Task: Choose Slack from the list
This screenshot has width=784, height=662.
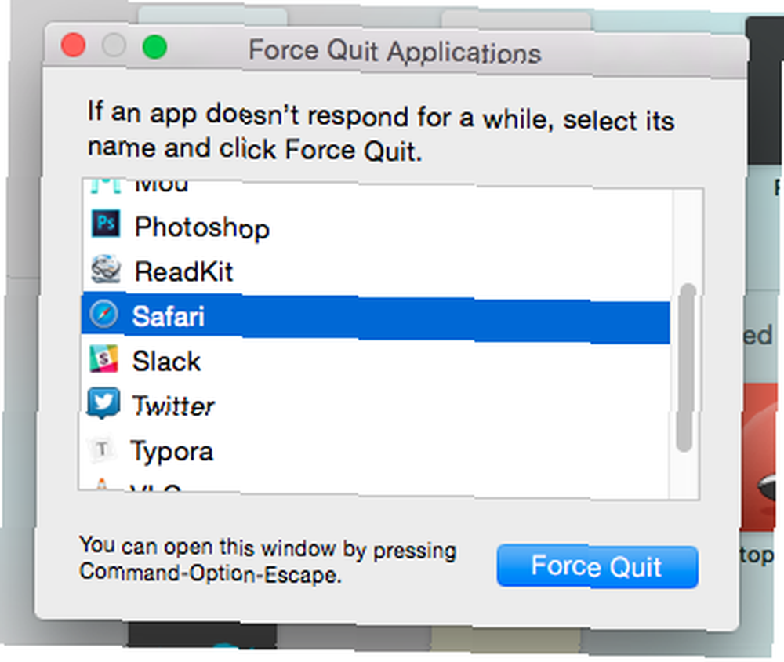Action: [376, 362]
